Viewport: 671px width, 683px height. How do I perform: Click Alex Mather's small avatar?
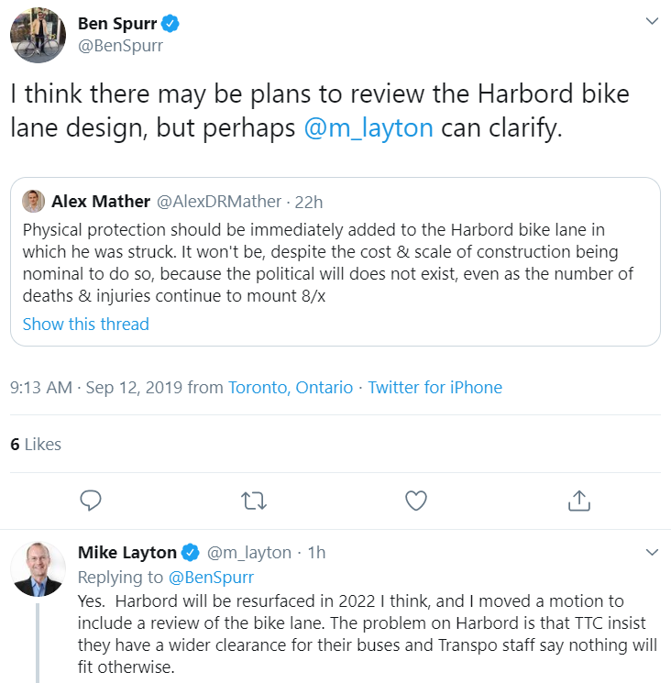click(x=33, y=201)
